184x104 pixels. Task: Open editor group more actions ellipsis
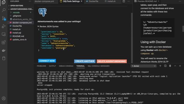pyautogui.click(x=129, y=1)
